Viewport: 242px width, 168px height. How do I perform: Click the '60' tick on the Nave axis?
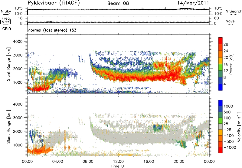click(217, 18)
